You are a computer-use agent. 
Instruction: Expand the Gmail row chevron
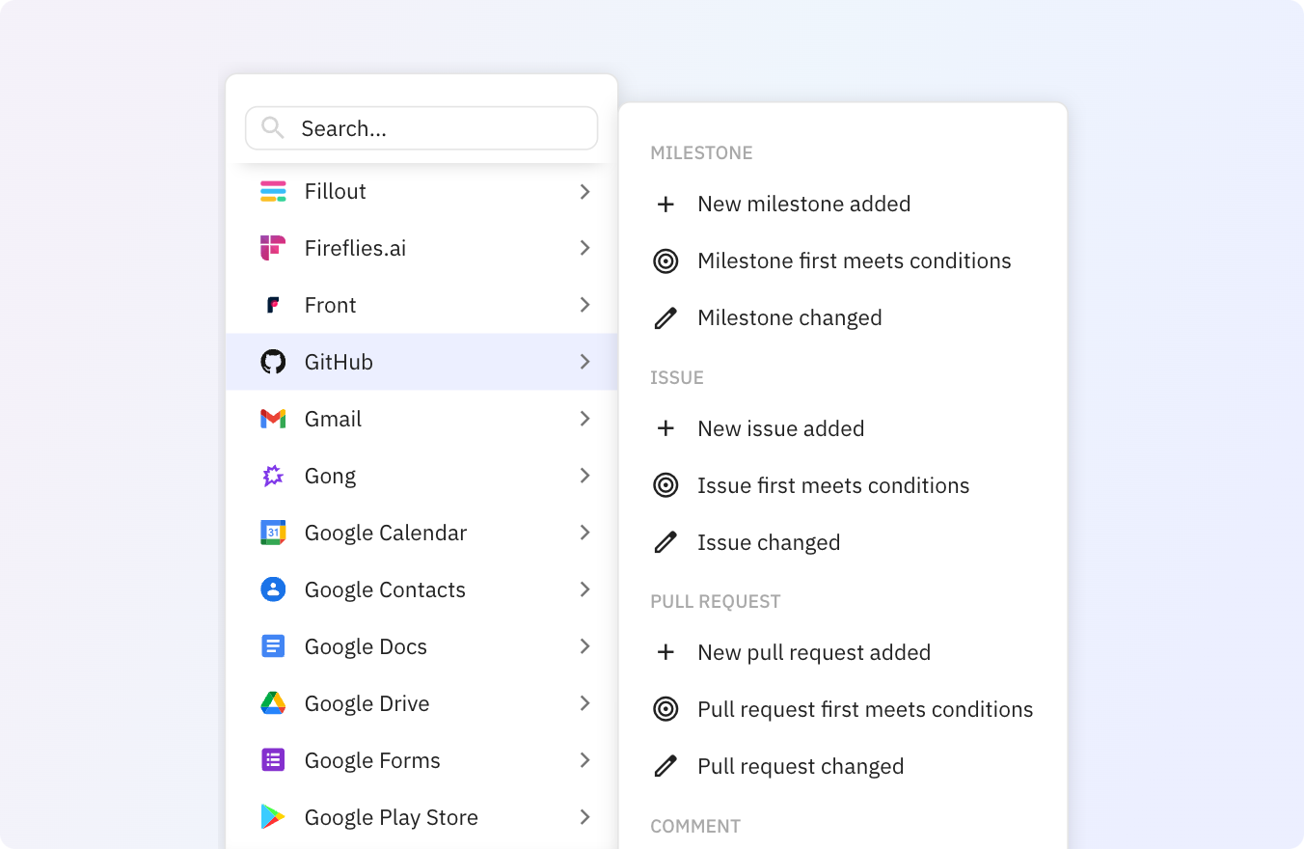click(x=584, y=419)
